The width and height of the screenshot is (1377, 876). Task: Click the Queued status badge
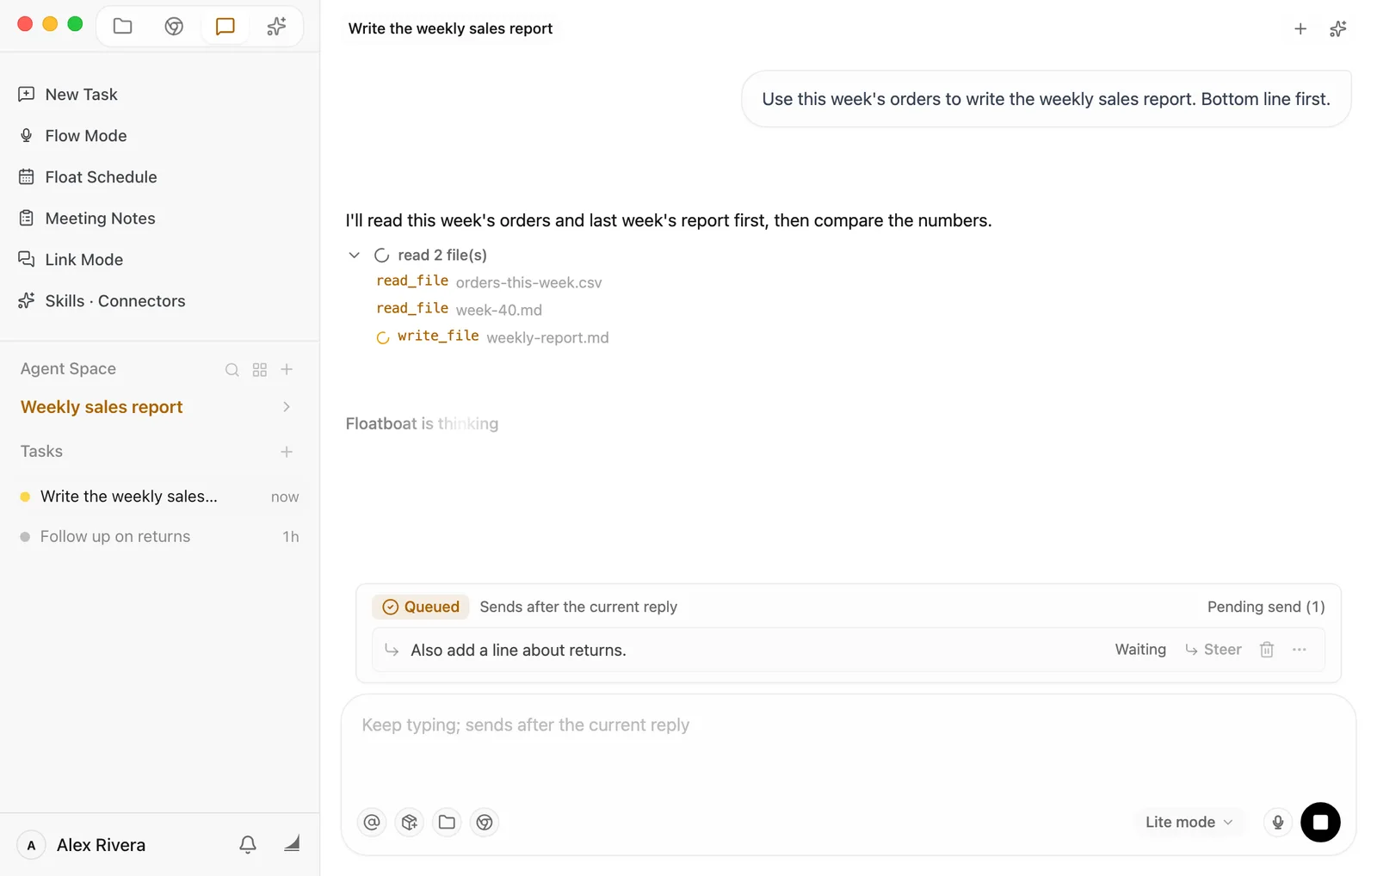coord(421,607)
